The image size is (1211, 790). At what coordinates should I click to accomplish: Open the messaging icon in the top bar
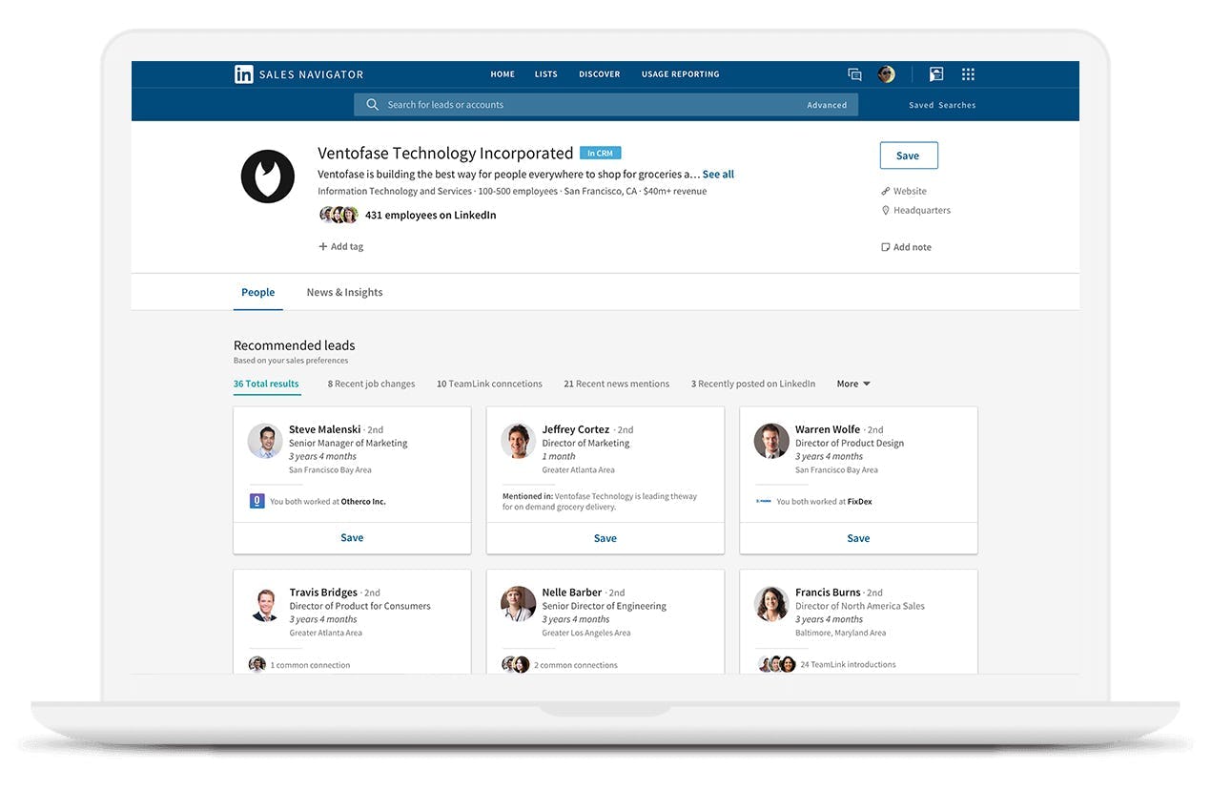coord(854,73)
